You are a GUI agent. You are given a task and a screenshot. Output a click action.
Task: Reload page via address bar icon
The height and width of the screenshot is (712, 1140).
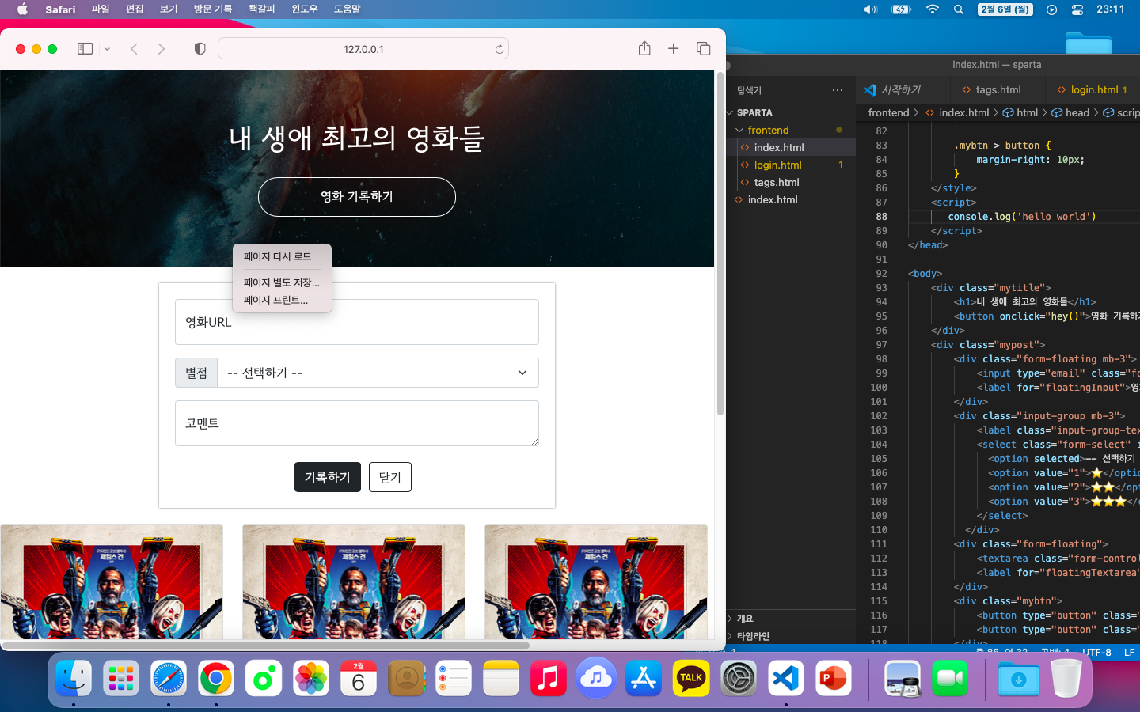499,49
